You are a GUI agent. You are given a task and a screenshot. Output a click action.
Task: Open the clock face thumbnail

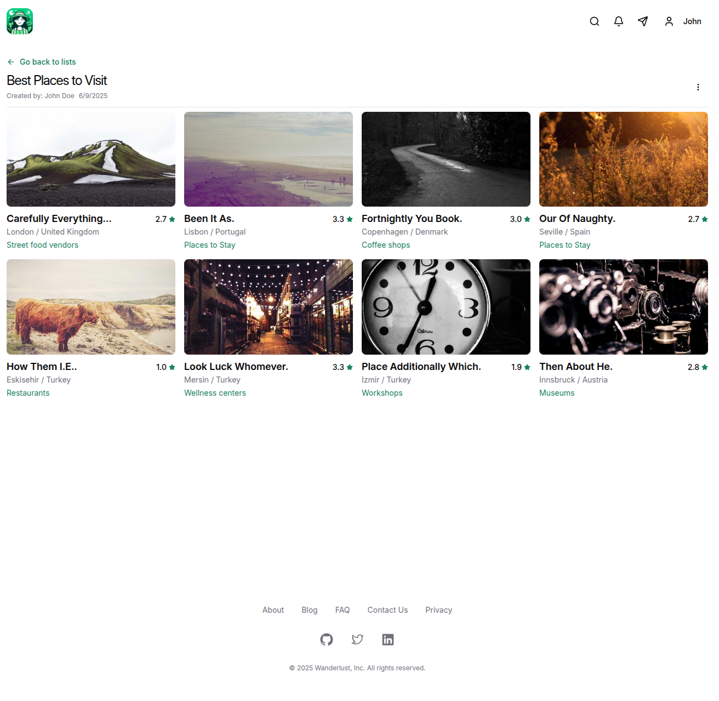point(446,307)
